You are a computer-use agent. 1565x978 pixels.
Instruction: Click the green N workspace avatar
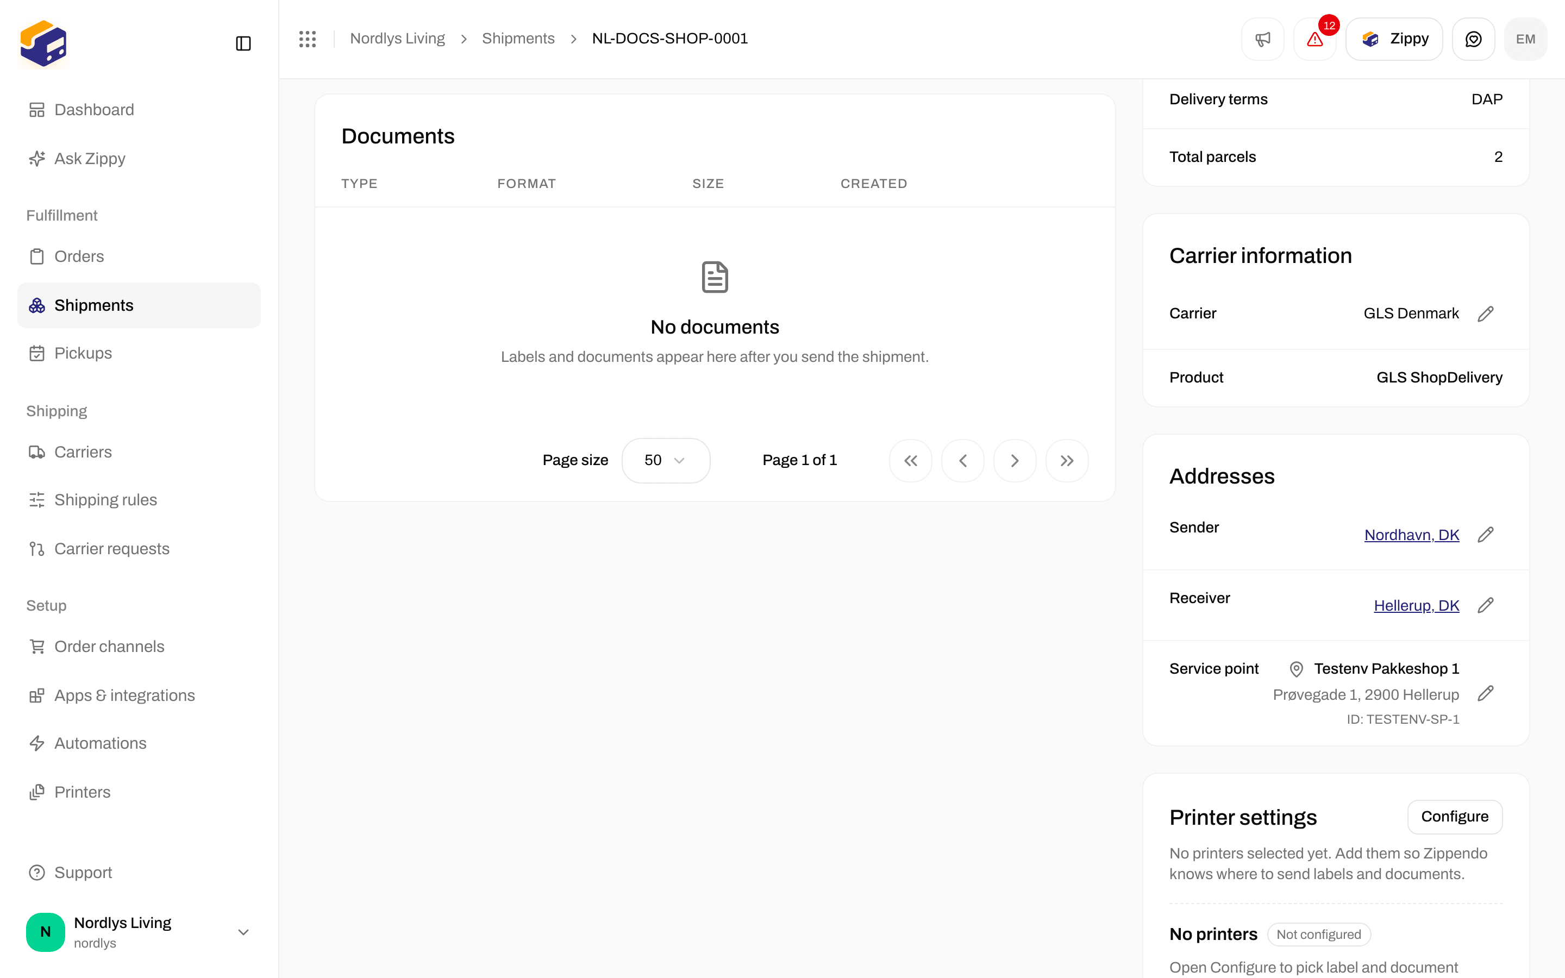click(45, 932)
